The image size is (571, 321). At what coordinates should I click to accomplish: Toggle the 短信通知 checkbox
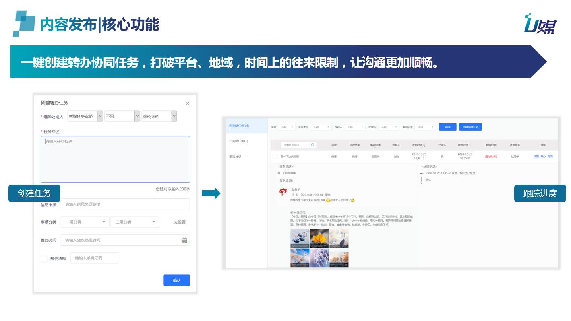coord(44,259)
